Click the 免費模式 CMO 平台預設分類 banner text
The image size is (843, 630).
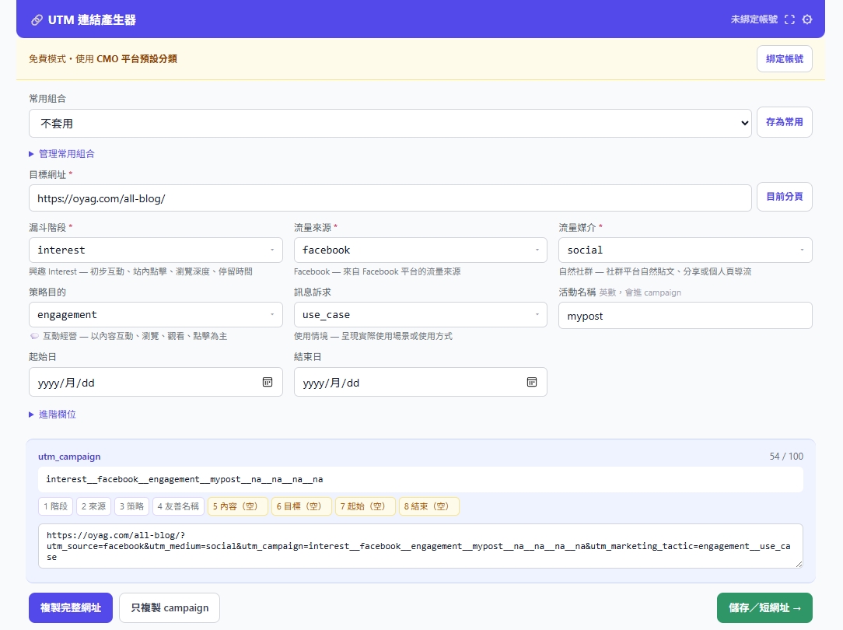tap(103, 58)
